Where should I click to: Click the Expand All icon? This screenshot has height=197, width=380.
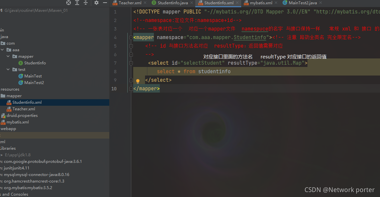(x=77, y=3)
